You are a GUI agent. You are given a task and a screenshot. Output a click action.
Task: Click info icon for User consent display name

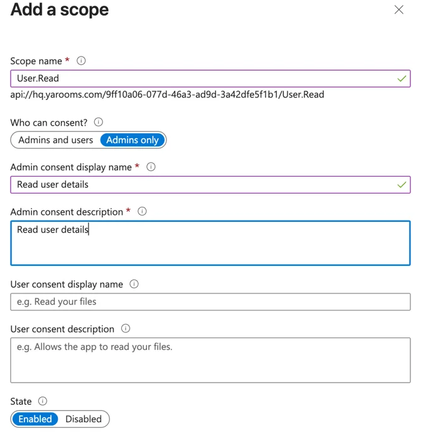pos(134,284)
